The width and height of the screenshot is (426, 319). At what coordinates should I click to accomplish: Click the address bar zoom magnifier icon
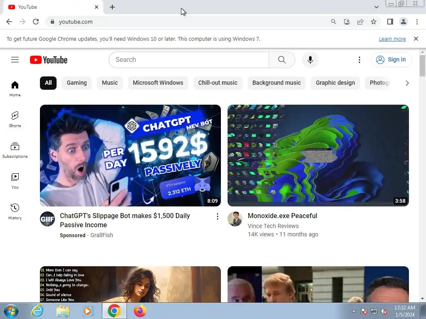click(333, 22)
